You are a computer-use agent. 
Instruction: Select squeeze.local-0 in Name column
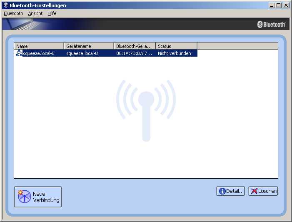[x=39, y=53]
